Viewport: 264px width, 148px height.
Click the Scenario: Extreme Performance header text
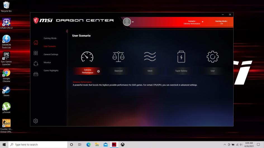coord(192,22)
